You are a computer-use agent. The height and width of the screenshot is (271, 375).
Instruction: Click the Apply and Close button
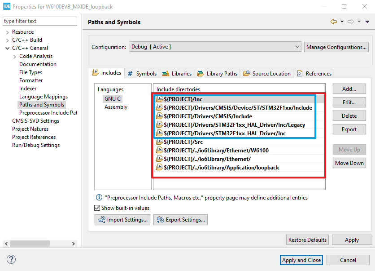(x=301, y=260)
